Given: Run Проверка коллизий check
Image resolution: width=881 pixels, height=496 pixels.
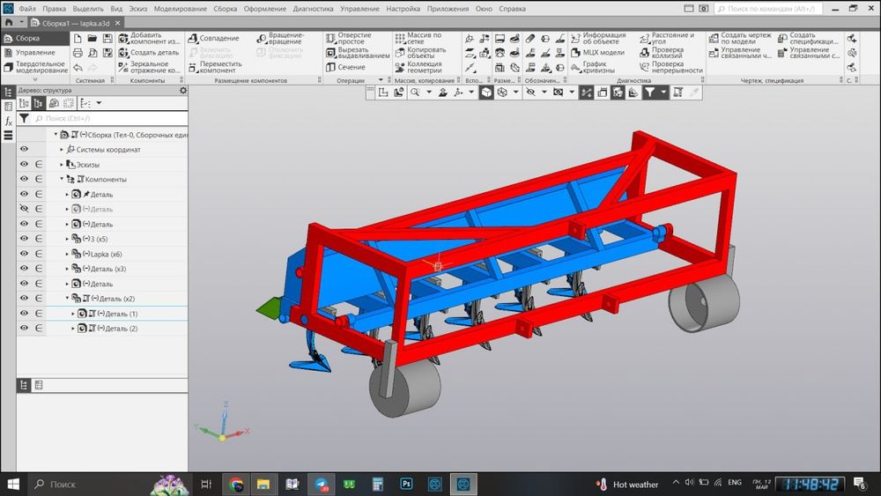Looking at the screenshot, I should (662, 53).
